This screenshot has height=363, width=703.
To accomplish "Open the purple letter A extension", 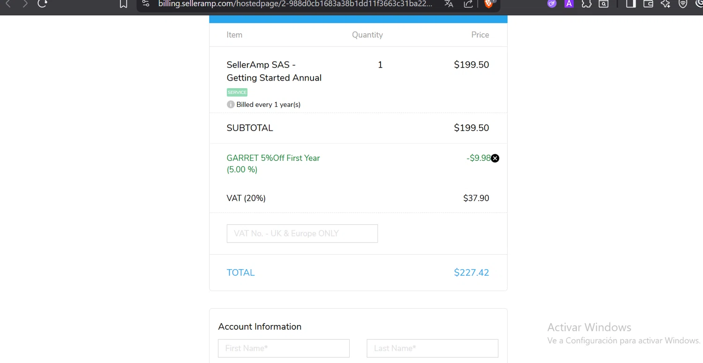I will [569, 4].
